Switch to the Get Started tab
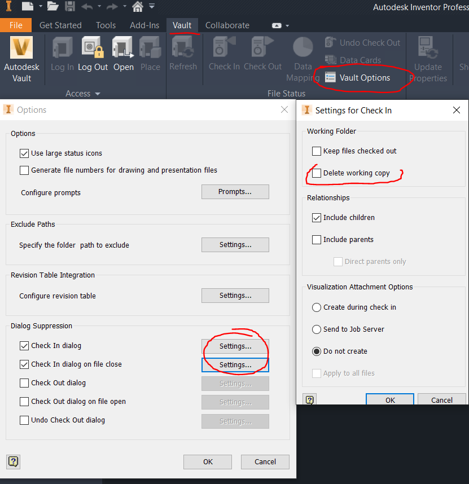Viewport: 469px width, 484px height. [60, 25]
